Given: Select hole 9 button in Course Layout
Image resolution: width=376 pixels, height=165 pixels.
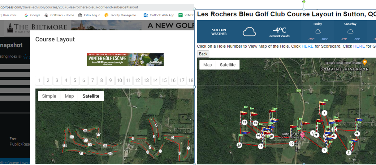Looking at the screenshot, I should click(x=110, y=81).
